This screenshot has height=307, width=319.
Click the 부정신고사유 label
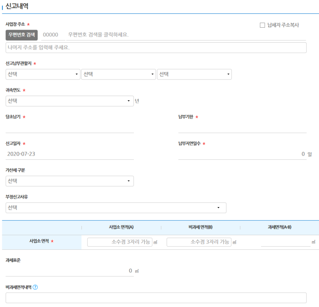tap(17, 197)
